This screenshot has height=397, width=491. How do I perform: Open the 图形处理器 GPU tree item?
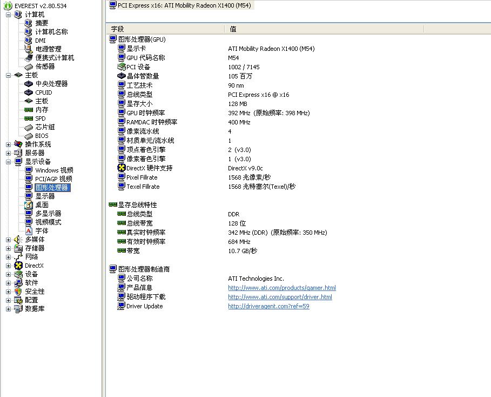point(52,188)
